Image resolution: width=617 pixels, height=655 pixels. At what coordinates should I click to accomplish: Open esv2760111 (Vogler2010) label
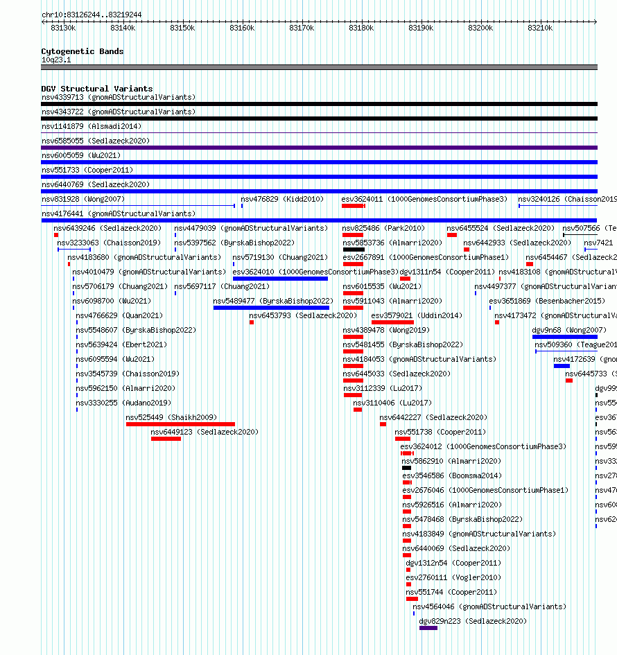click(453, 578)
